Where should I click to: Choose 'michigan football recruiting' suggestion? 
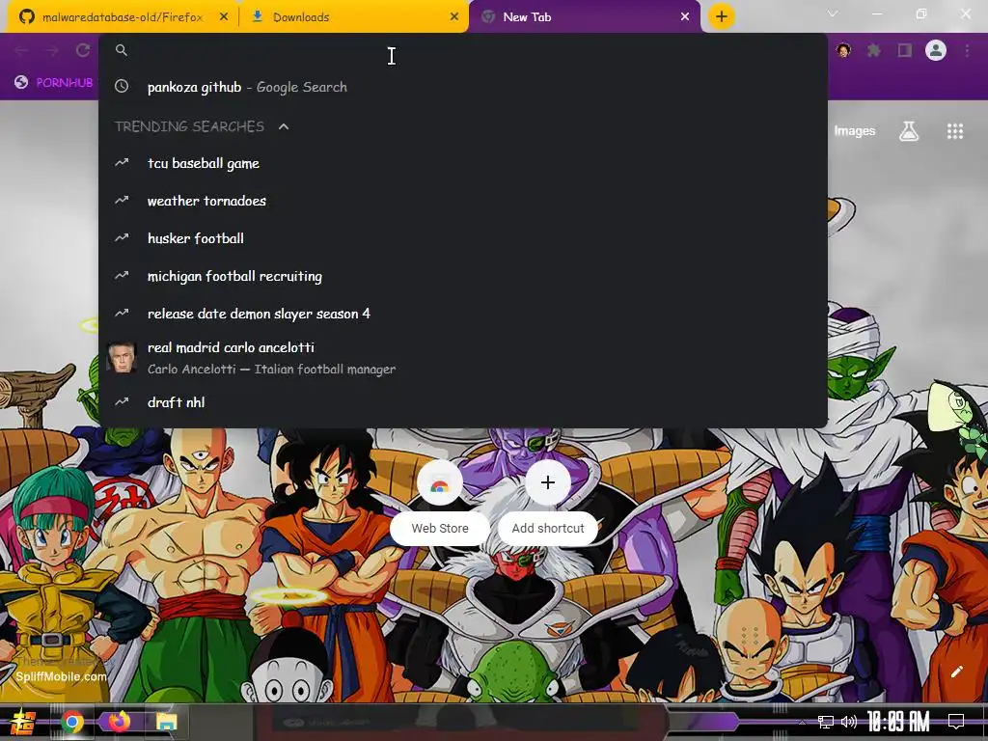(462, 276)
